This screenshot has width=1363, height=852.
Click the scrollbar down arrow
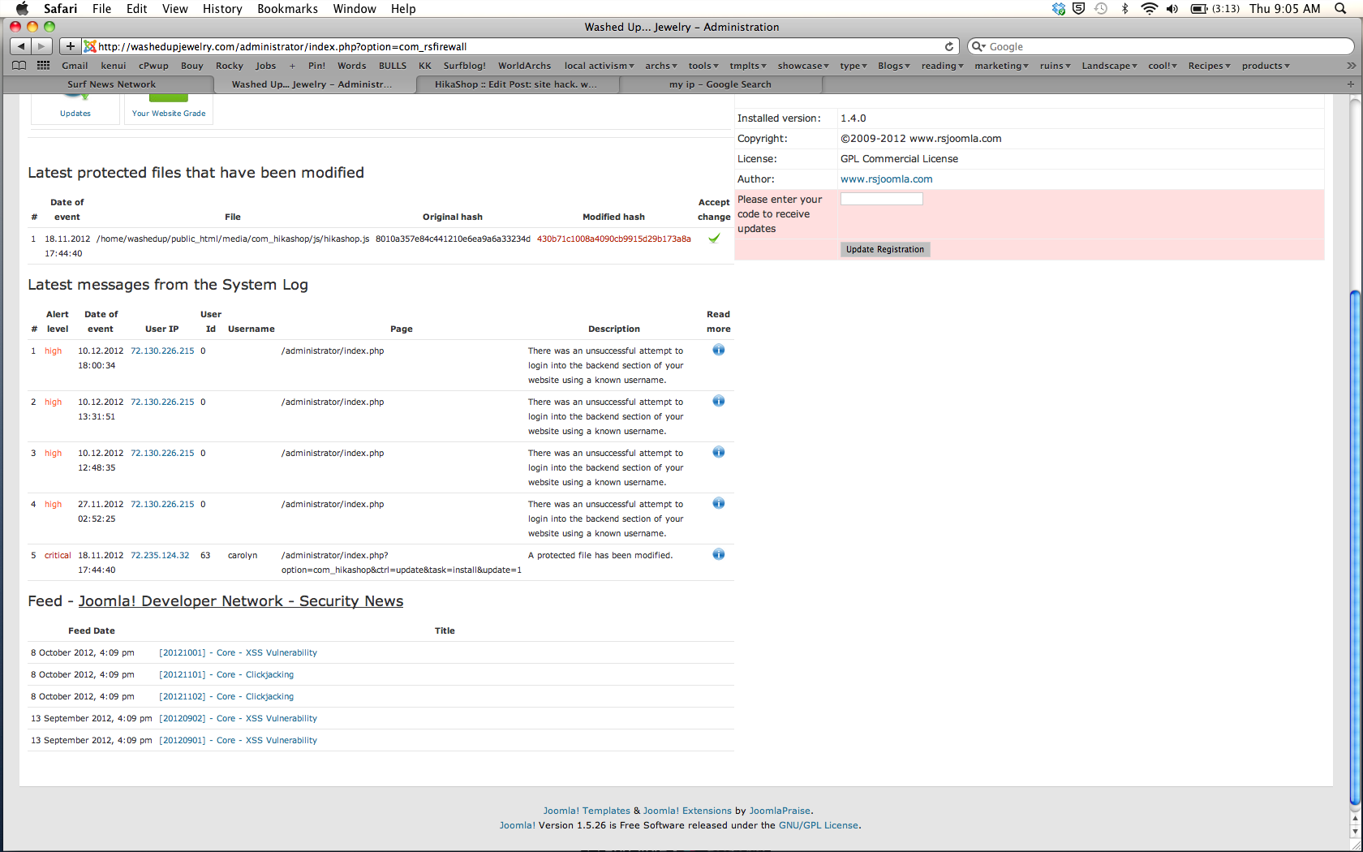(x=1354, y=832)
